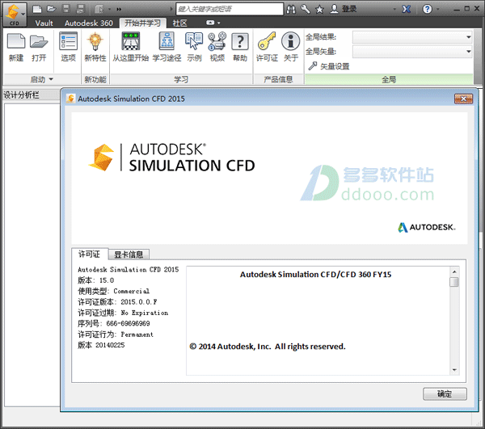Click the 版本: 15.0 text line
This screenshot has height=429, width=485.
coord(96,280)
